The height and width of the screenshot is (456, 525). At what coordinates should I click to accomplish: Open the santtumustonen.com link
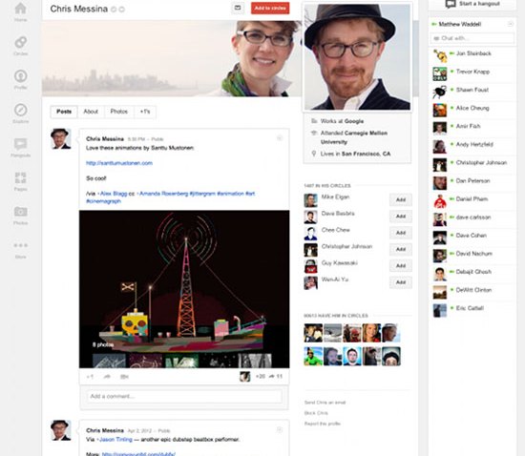point(119,163)
